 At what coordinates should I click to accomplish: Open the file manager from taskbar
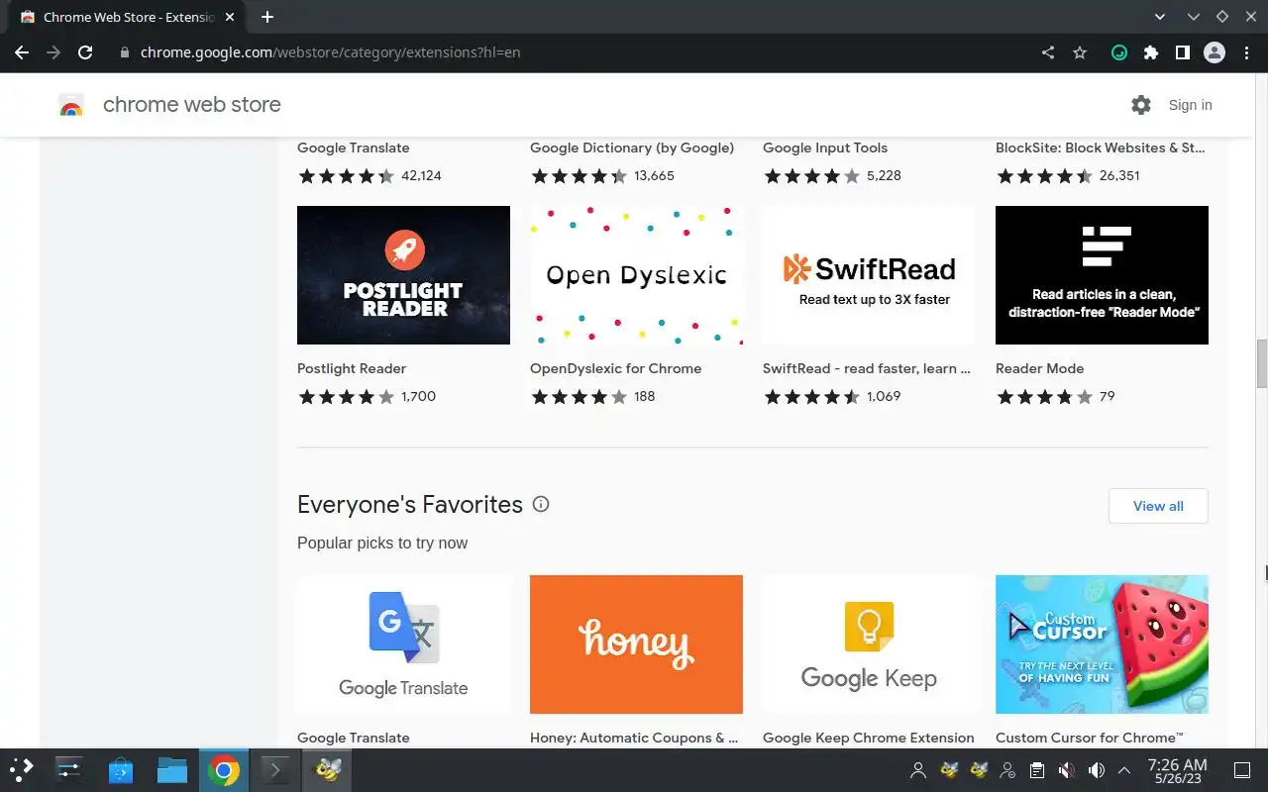(172, 769)
